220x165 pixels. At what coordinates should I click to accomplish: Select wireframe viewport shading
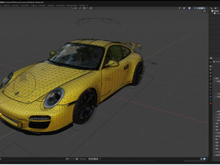[x=198, y=8]
